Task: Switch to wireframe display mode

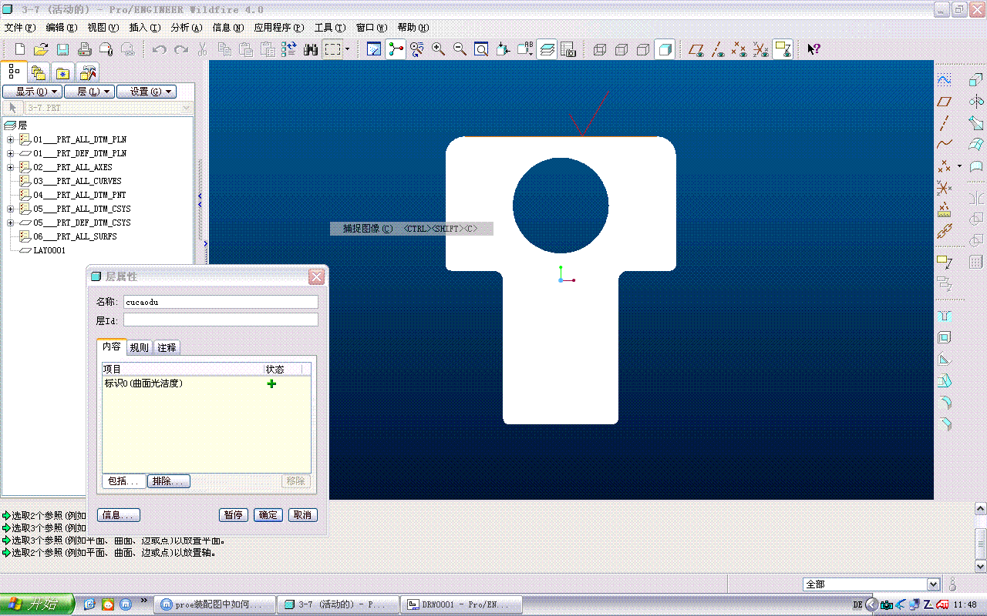Action: (600, 49)
